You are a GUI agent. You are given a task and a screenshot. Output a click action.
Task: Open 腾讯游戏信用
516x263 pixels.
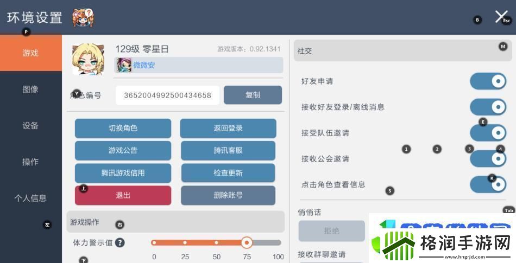[x=123, y=172]
